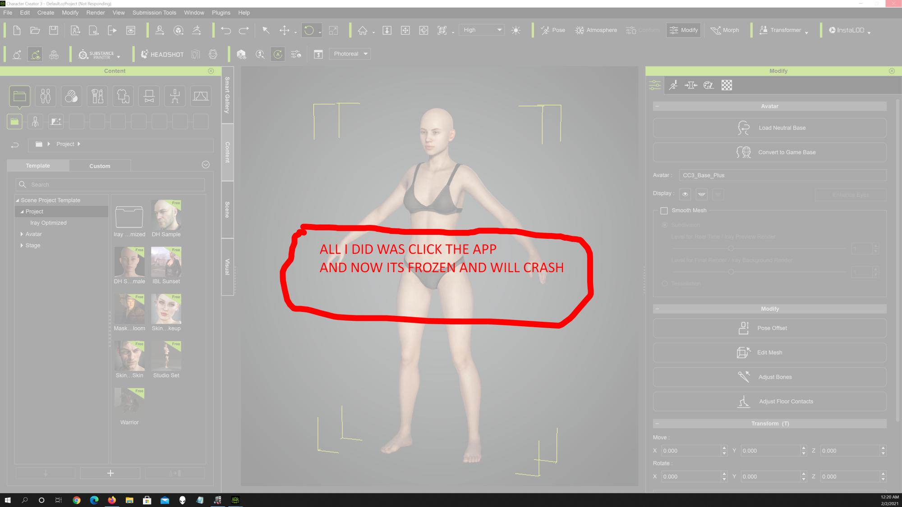The width and height of the screenshot is (902, 507).
Task: Open the Attribute sliders tab icon
Action: (655, 85)
